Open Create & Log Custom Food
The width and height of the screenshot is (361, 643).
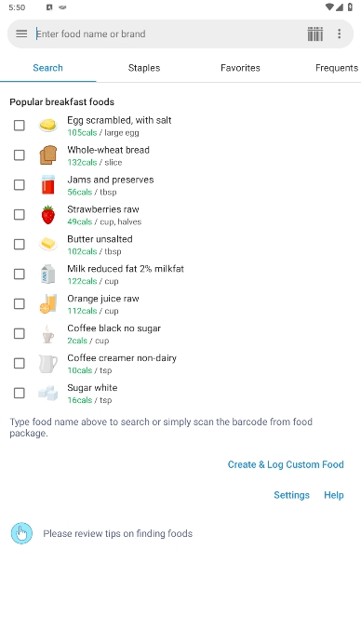tap(286, 464)
